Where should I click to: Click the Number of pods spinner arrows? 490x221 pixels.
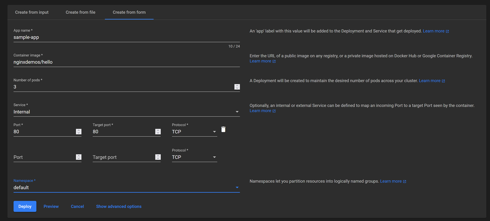click(237, 87)
